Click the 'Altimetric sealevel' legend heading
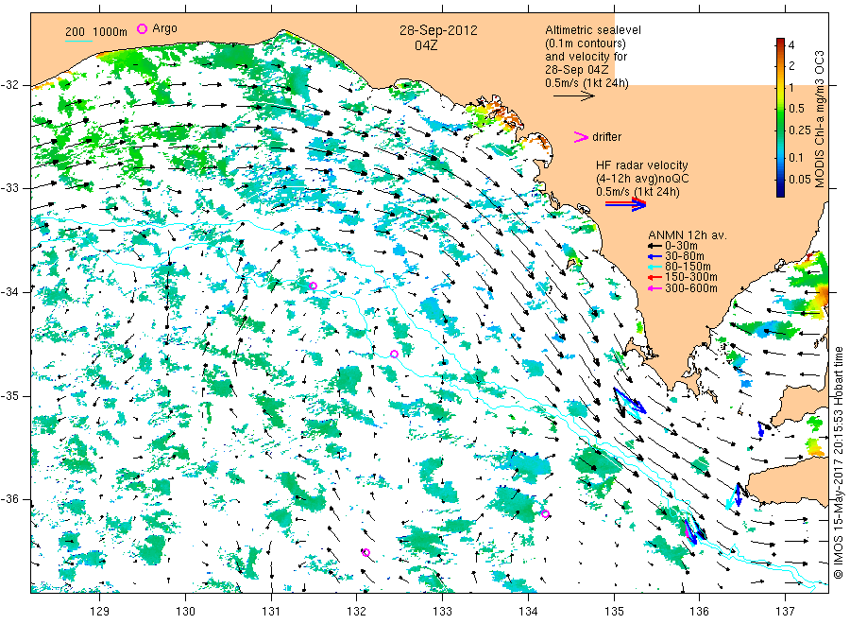Image resolution: width=850 pixels, height=624 pixels. (593, 30)
